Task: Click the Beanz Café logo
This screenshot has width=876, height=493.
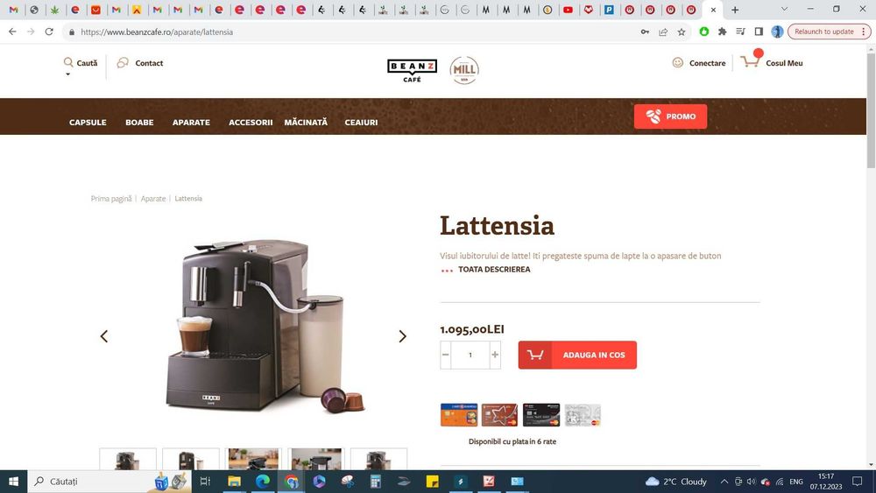Action: (x=413, y=71)
